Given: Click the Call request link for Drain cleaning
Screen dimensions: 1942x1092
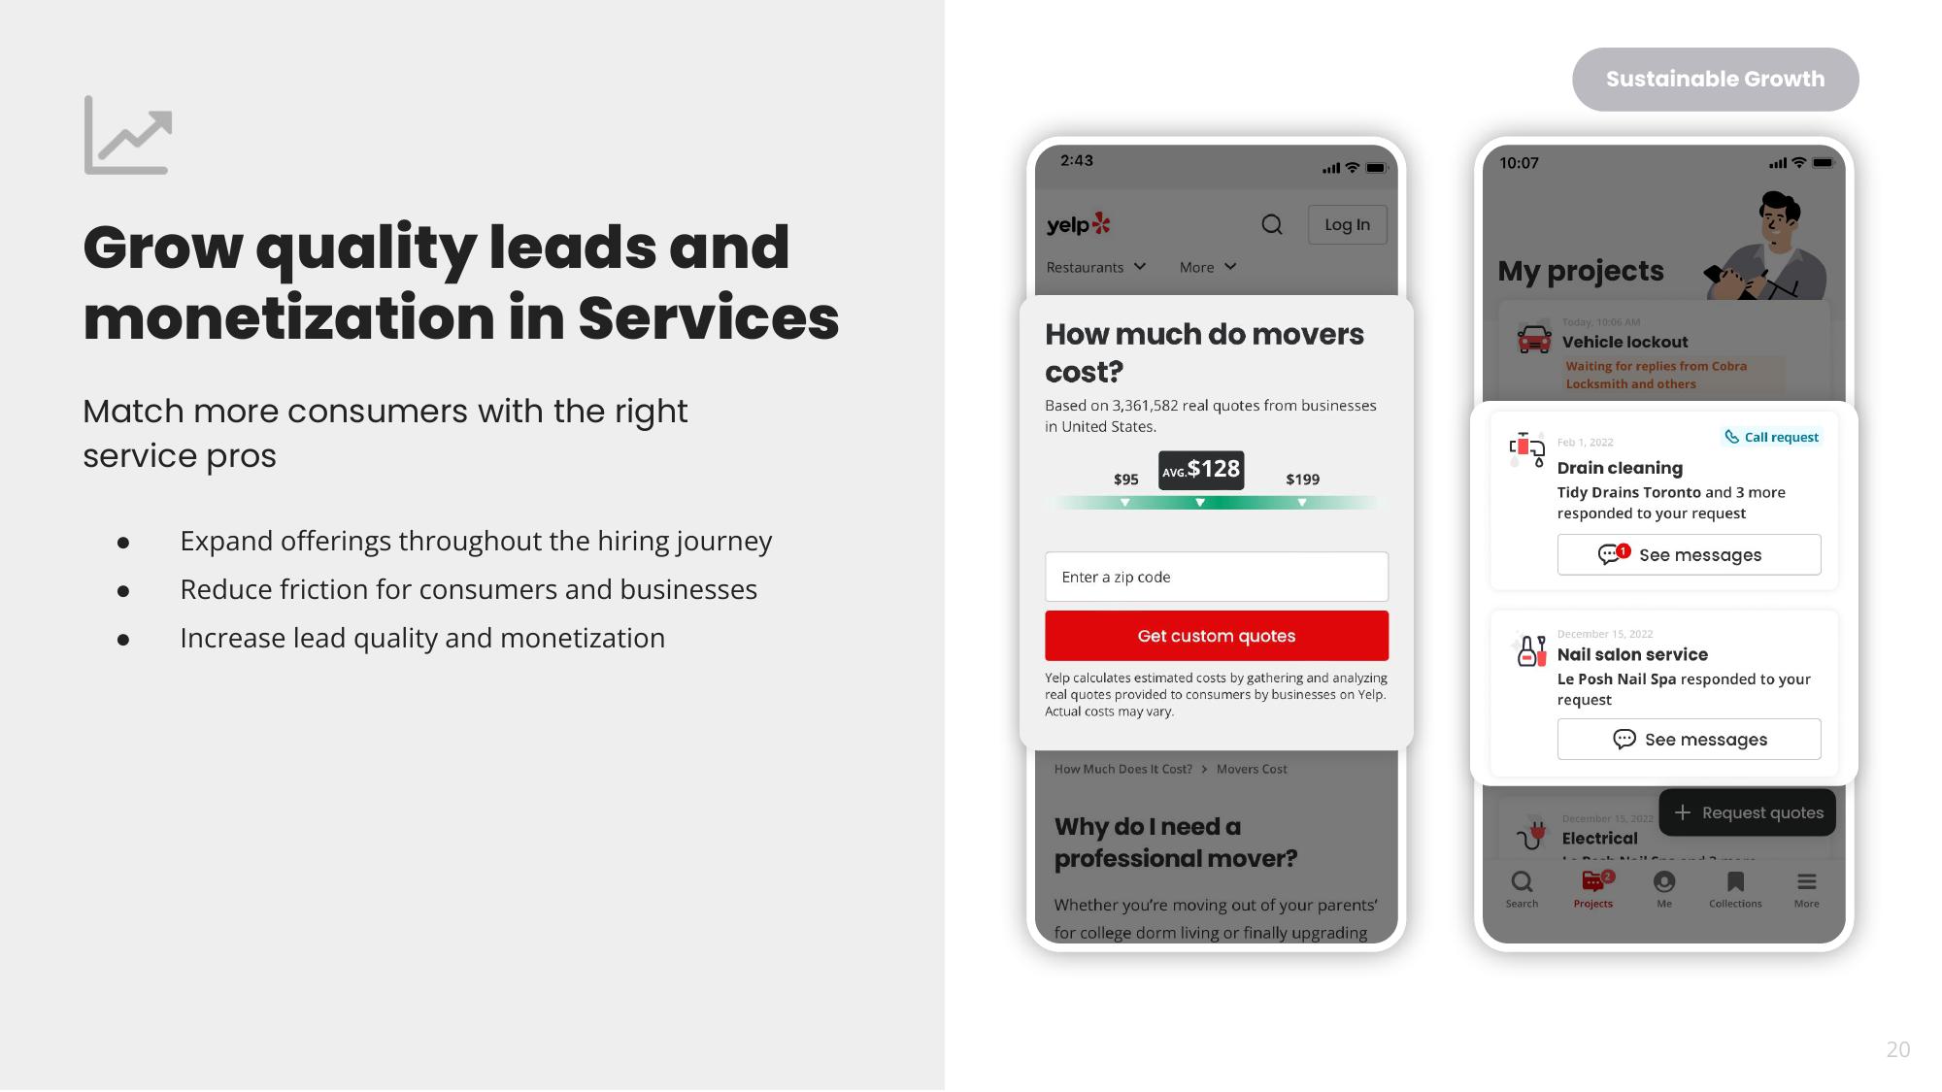Looking at the screenshot, I should coord(1773,436).
